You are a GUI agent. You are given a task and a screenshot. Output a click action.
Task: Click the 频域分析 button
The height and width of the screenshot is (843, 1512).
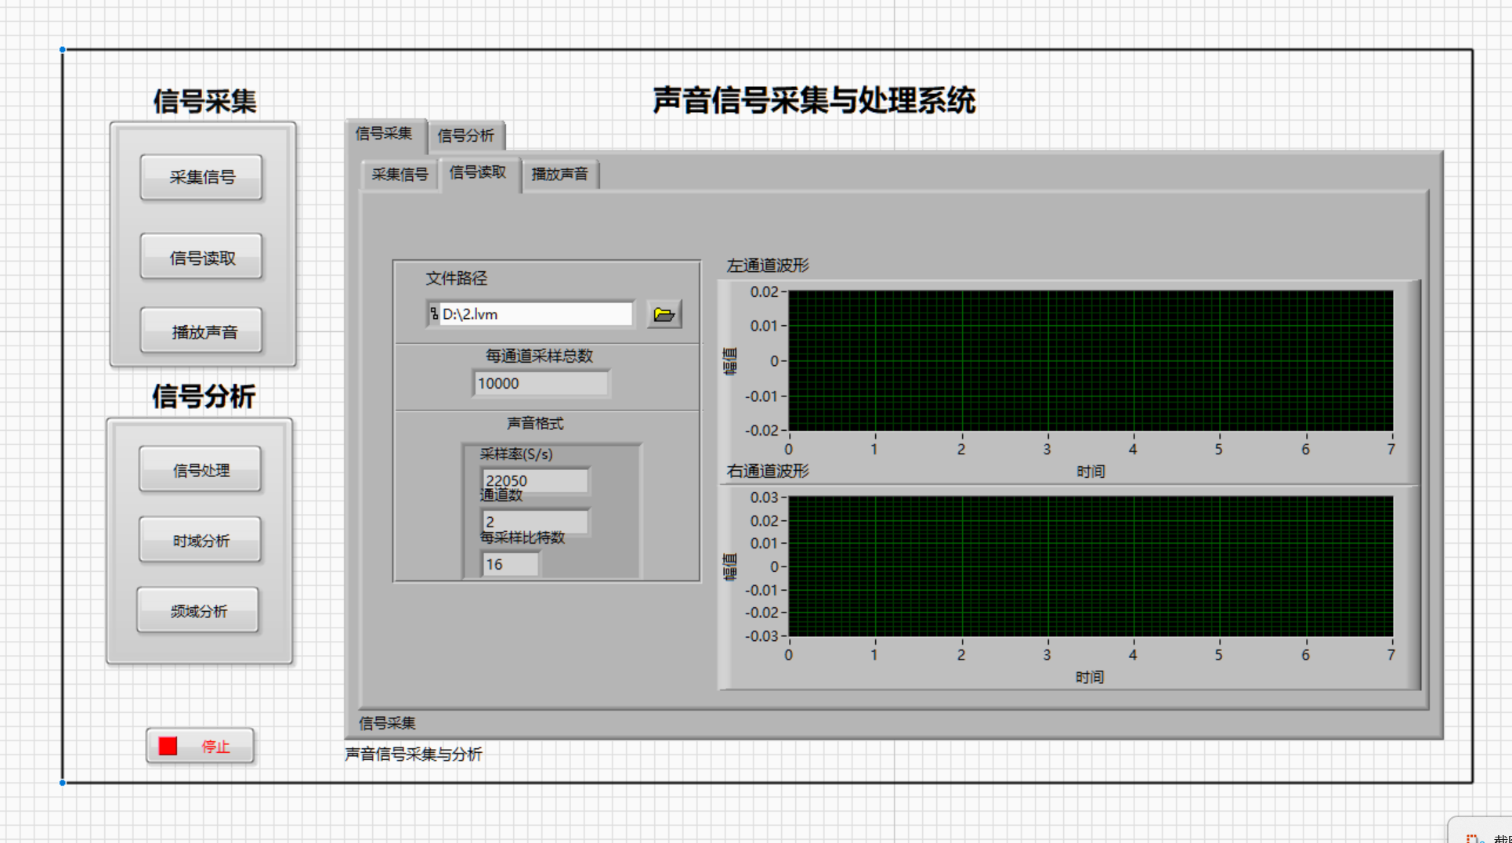click(197, 610)
